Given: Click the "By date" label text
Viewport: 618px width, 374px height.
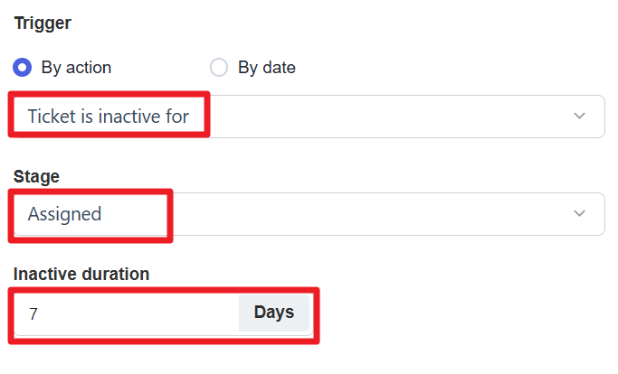Looking at the screenshot, I should pyautogui.click(x=266, y=68).
